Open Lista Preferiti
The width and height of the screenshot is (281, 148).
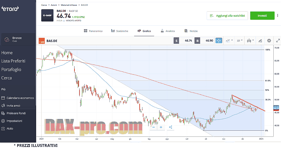pos(13,61)
